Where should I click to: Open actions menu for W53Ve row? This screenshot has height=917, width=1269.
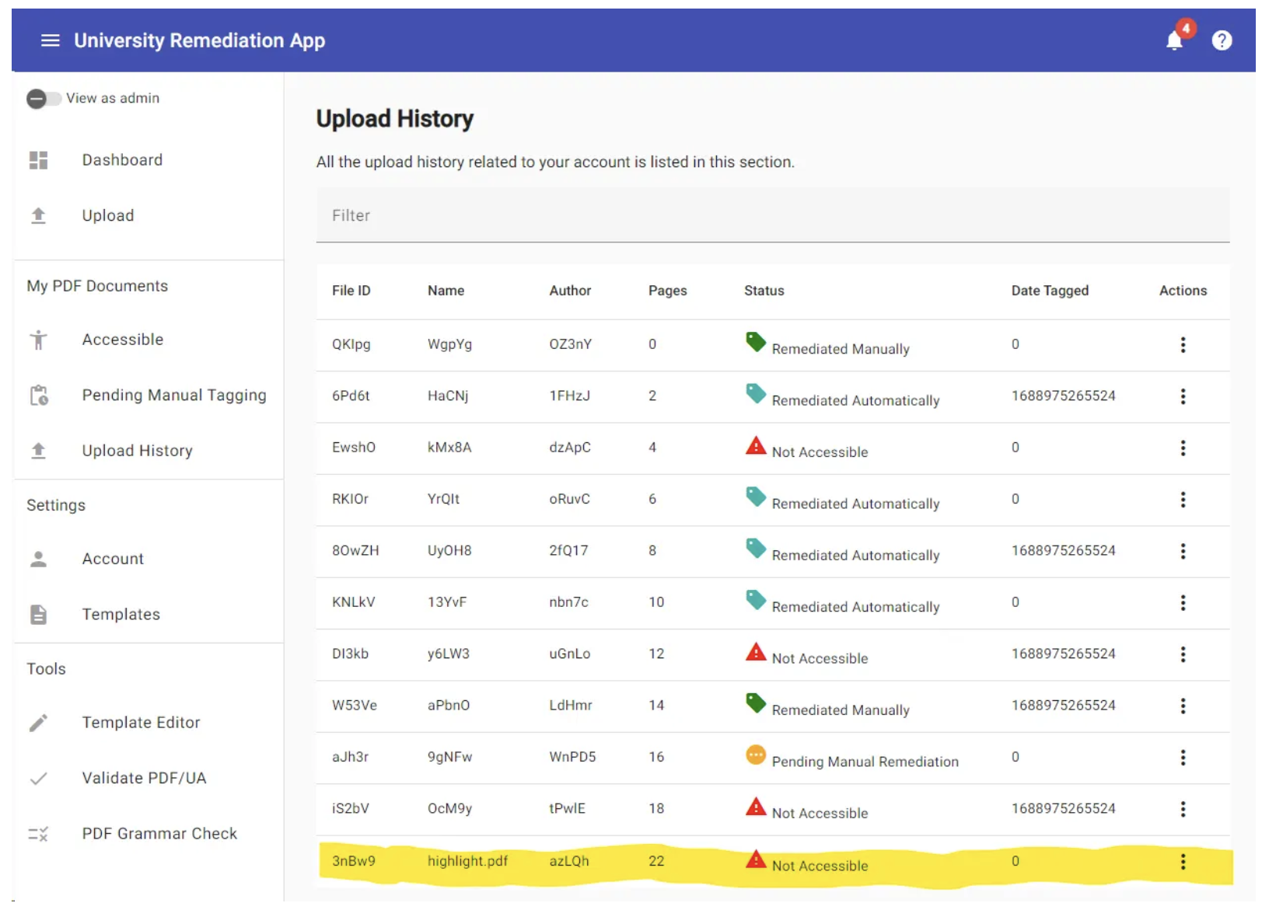[x=1183, y=706]
